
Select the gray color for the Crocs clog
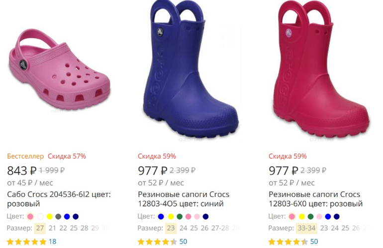coord(58,217)
